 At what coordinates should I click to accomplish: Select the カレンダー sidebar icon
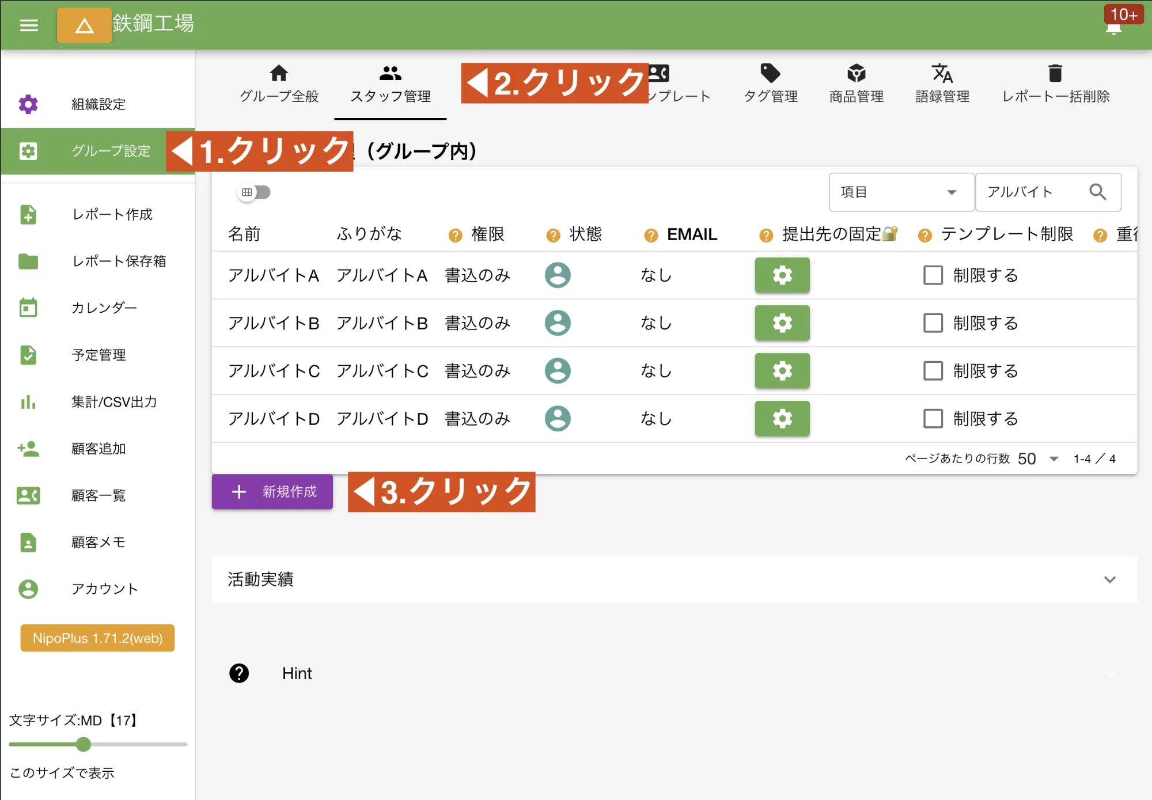28,308
